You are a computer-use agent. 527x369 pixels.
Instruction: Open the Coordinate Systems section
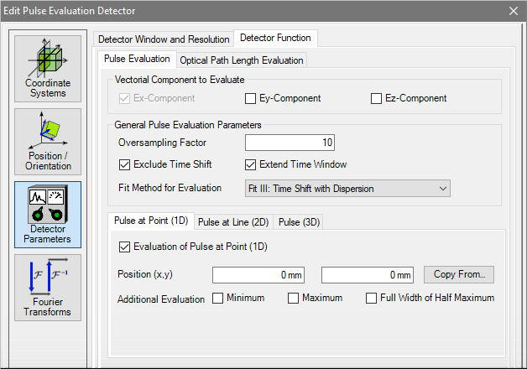point(48,69)
